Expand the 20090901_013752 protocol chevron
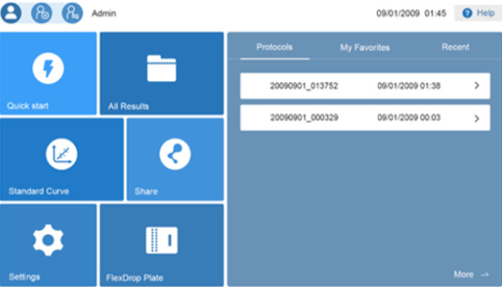Screen dimensions: 502x287 click(x=477, y=86)
